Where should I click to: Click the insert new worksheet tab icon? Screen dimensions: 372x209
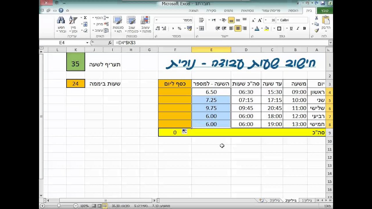(x=262, y=200)
